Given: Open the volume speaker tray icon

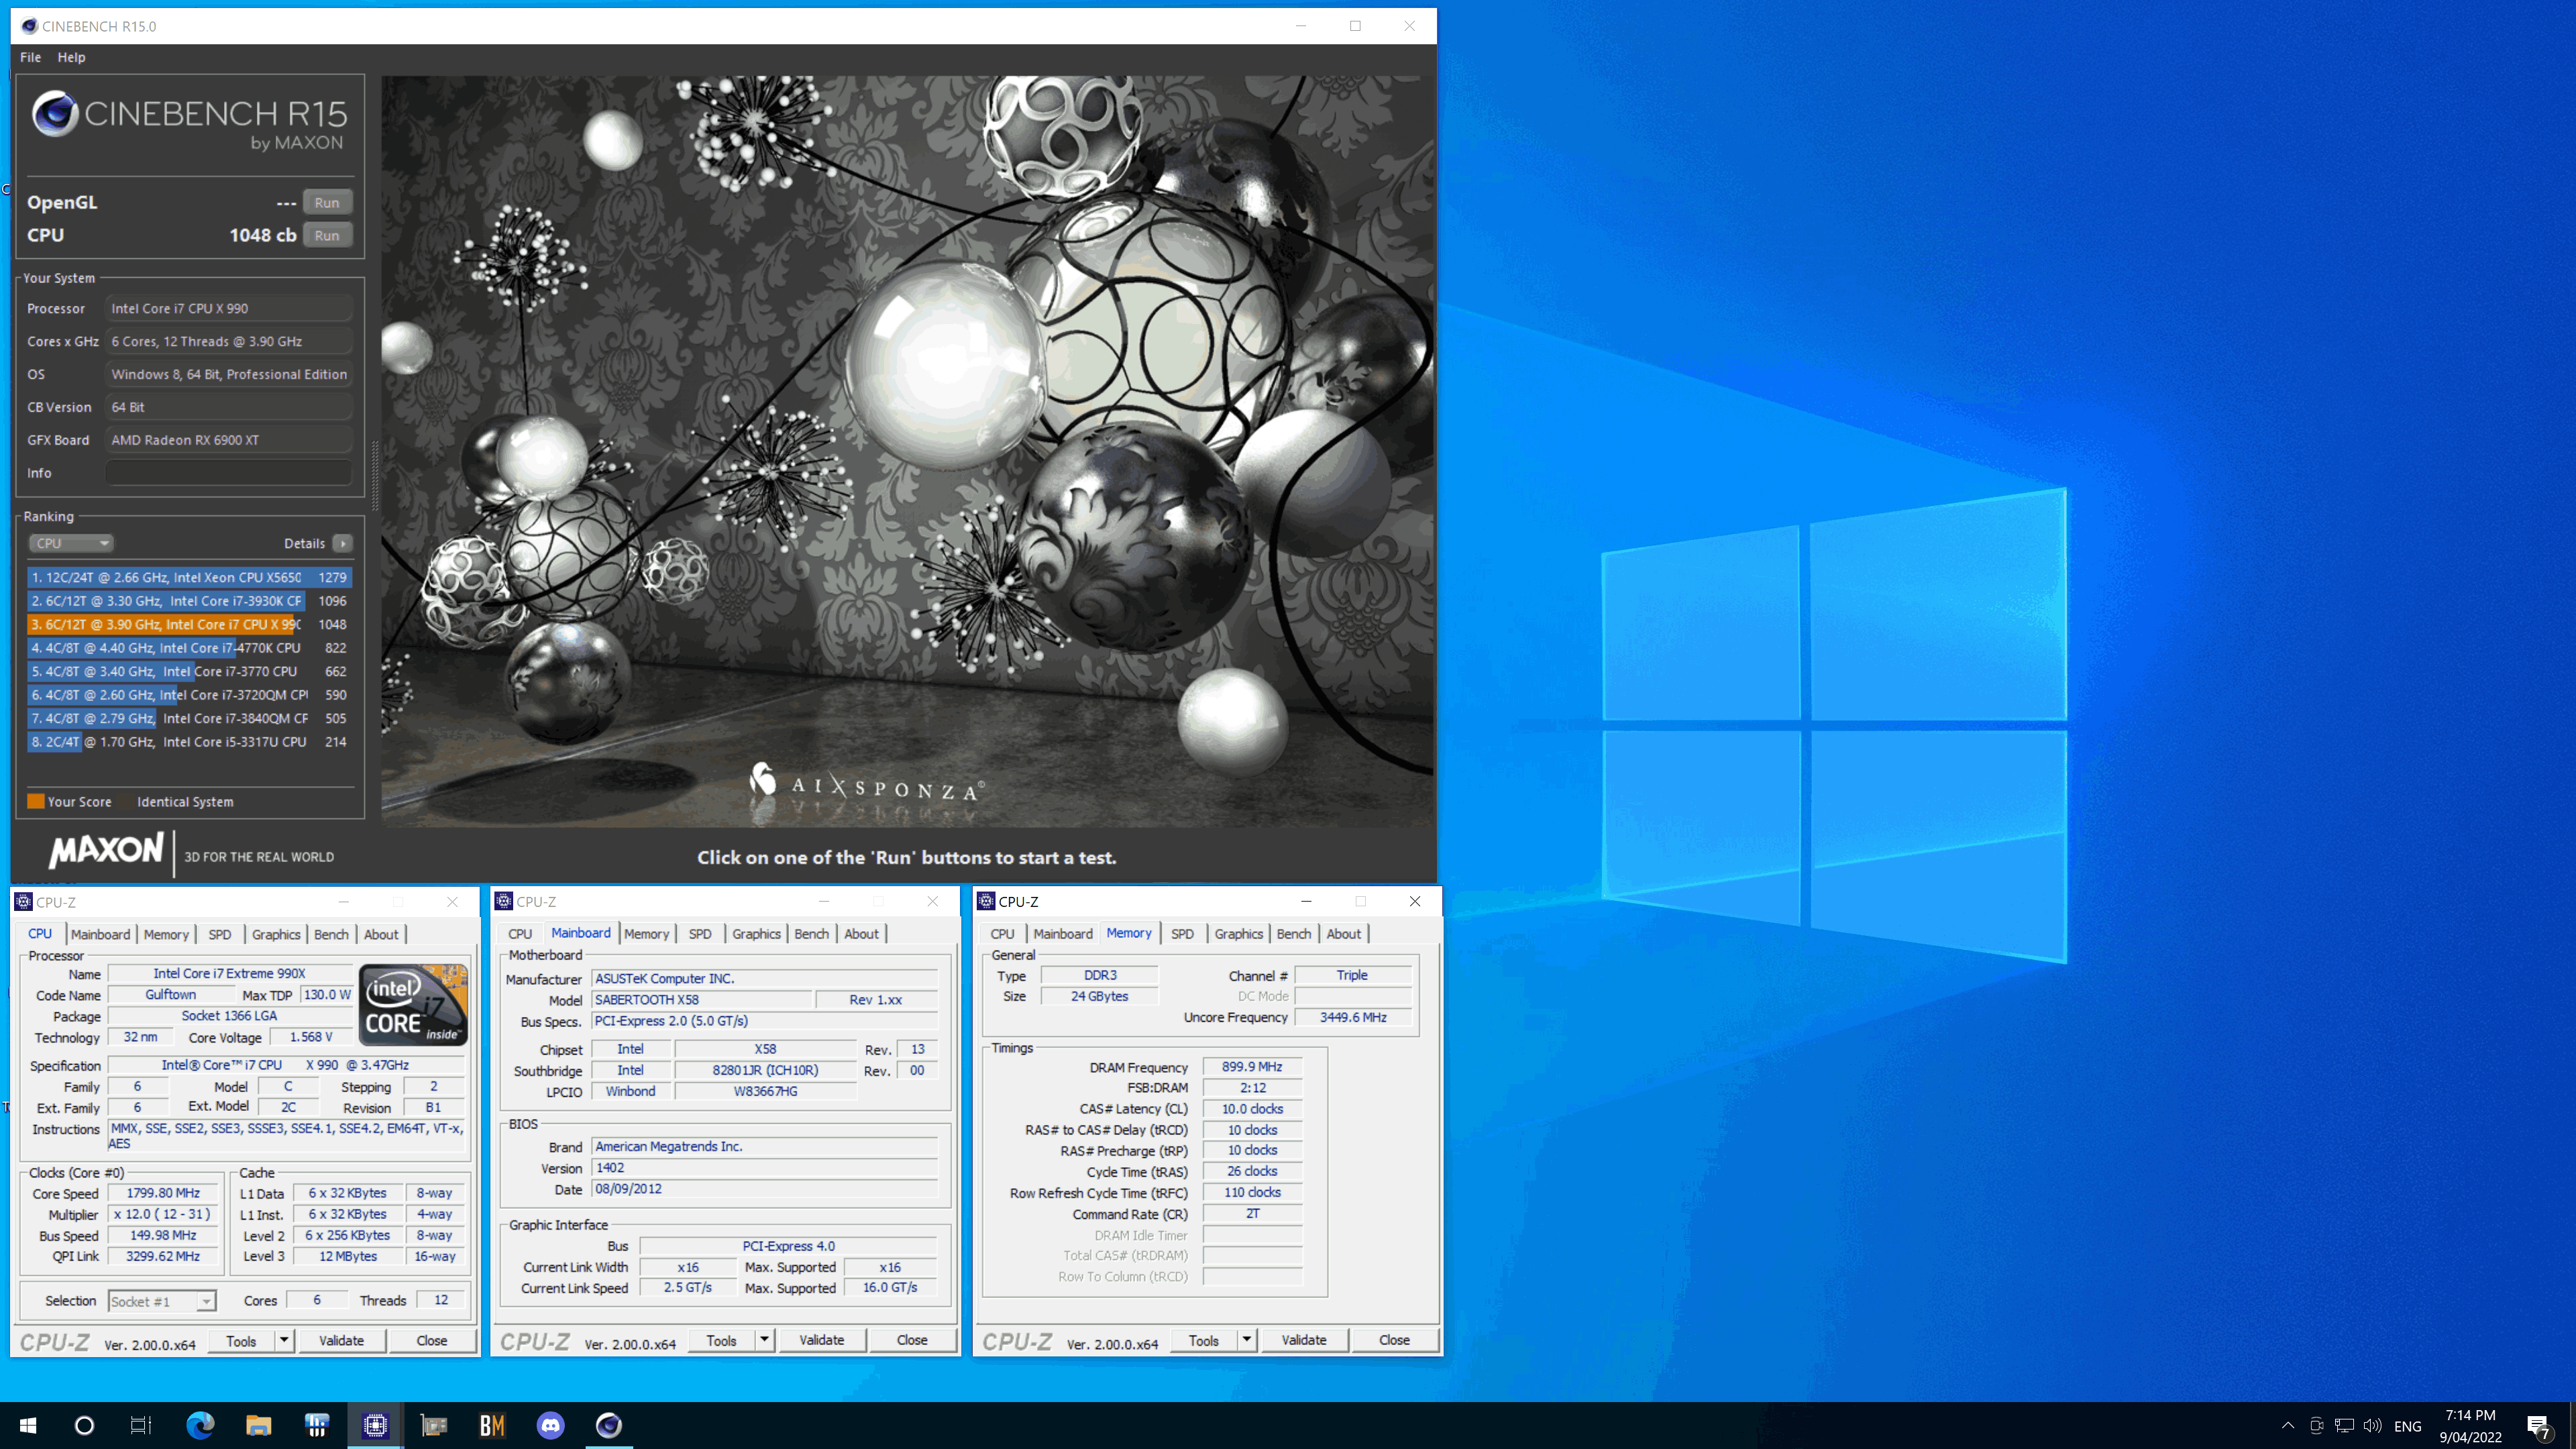Looking at the screenshot, I should (2372, 1426).
